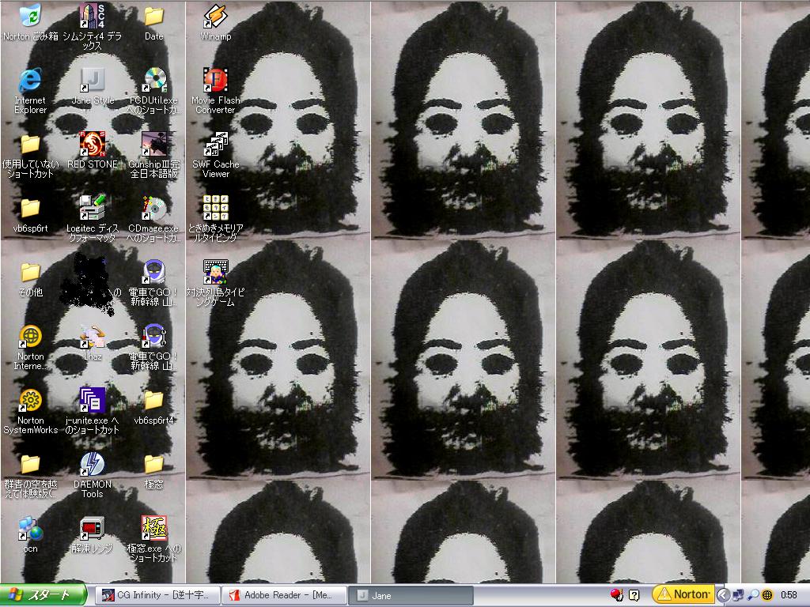Select the Norton SystemWorks icon

pyautogui.click(x=31, y=400)
